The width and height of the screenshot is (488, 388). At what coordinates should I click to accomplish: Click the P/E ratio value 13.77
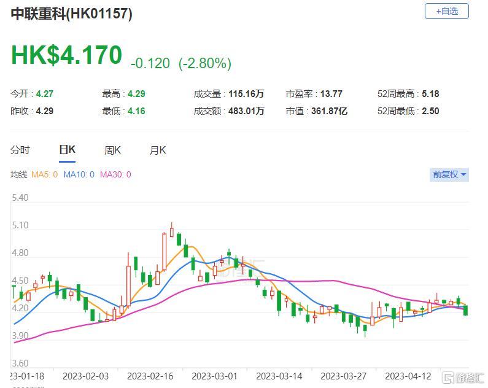point(331,94)
